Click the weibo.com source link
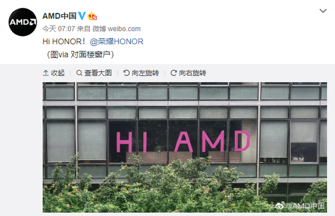 click(124, 29)
